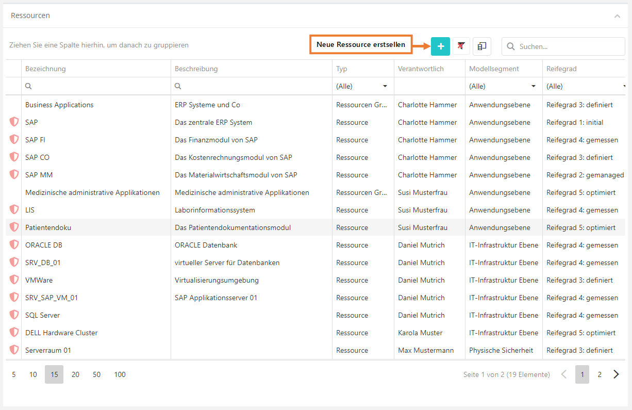Collapse the Ressourcen panel with chevron
Viewport: 632px width, 410px height.
617,16
